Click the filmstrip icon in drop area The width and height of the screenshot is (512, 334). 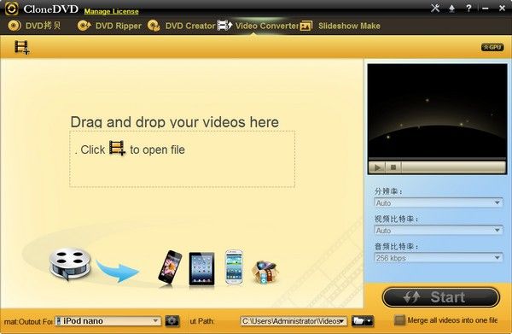point(117,148)
